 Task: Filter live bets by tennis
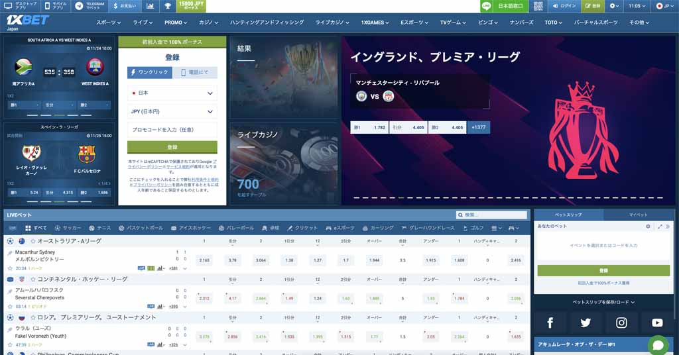coord(99,228)
